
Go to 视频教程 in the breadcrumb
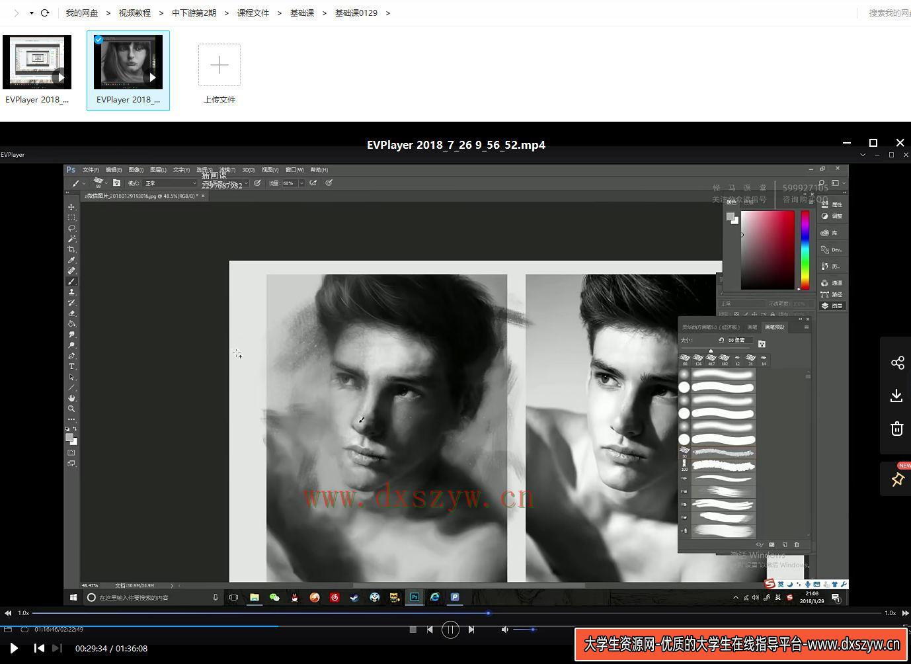tap(135, 13)
